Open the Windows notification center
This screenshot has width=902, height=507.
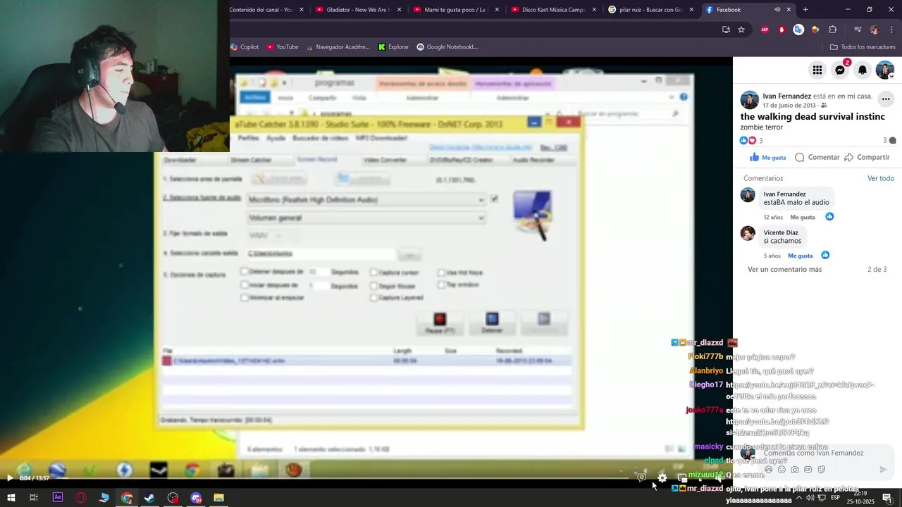click(x=887, y=498)
